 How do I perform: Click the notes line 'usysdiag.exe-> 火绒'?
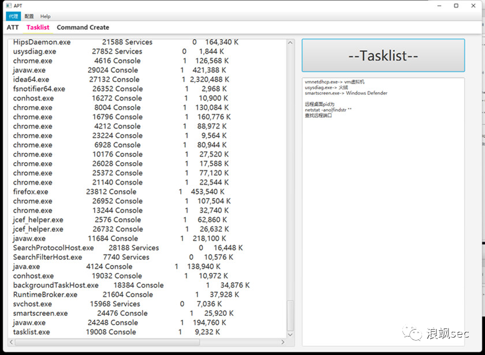point(326,88)
